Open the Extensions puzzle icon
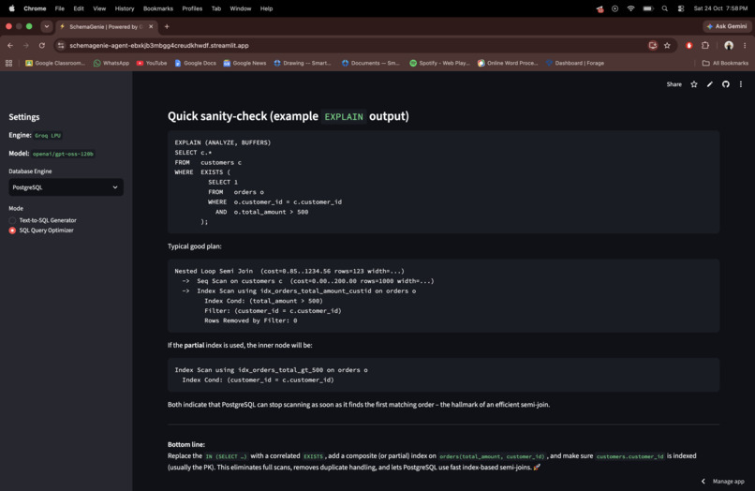The width and height of the screenshot is (755, 491). click(x=705, y=45)
